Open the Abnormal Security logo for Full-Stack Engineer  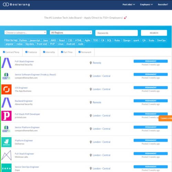click(7, 63)
